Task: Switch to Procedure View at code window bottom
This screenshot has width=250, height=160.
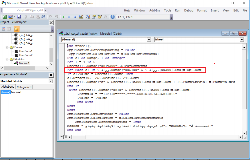Action: point(61,137)
